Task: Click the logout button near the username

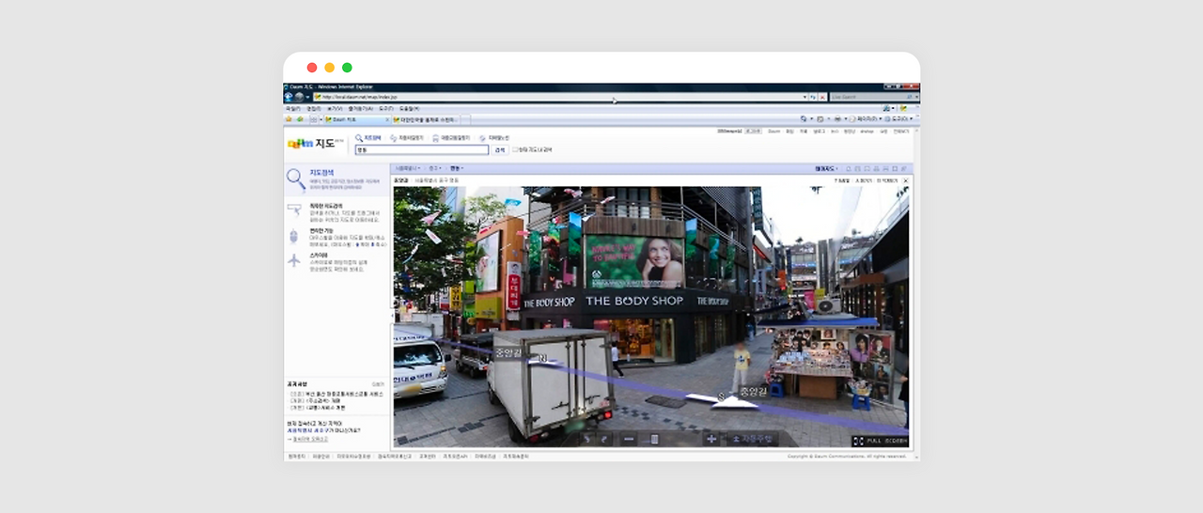Action: 753,132
